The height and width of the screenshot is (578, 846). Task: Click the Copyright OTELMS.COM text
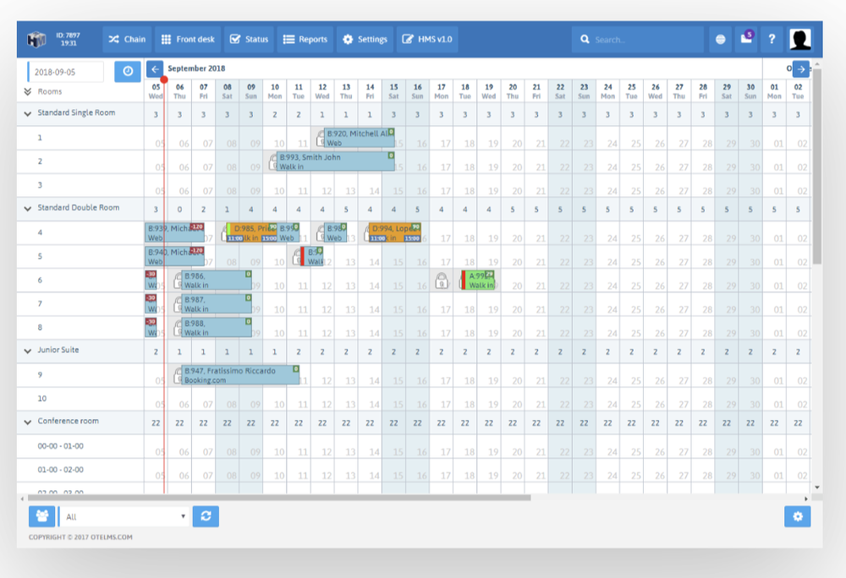tap(80, 537)
